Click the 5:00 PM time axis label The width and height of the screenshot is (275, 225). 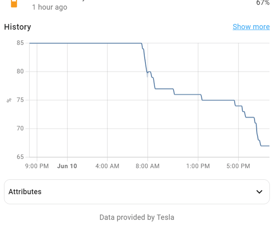click(x=238, y=166)
